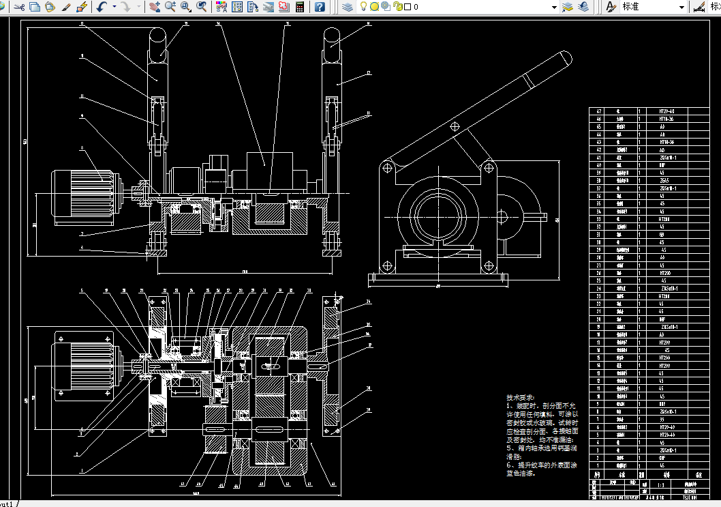Click the Paste clipboard icon
This screenshot has height=507, width=721.
[x=50, y=7]
